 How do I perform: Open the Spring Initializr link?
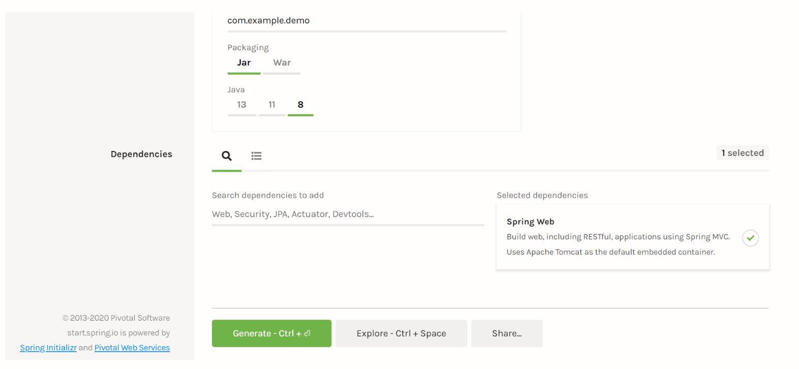pyautogui.click(x=48, y=348)
